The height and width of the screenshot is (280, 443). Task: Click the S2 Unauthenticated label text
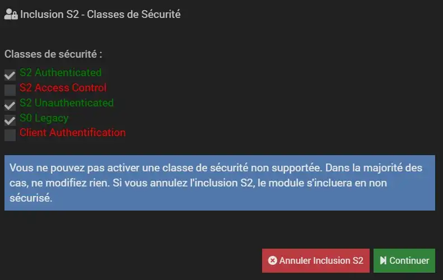(66, 103)
